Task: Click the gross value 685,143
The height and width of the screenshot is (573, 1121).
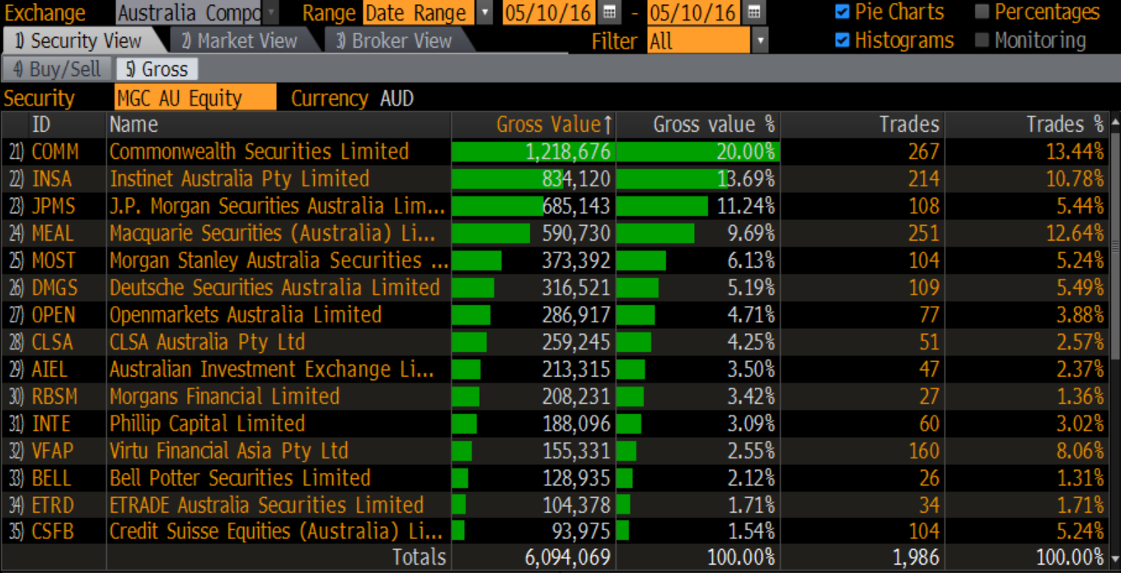Action: coord(576,206)
